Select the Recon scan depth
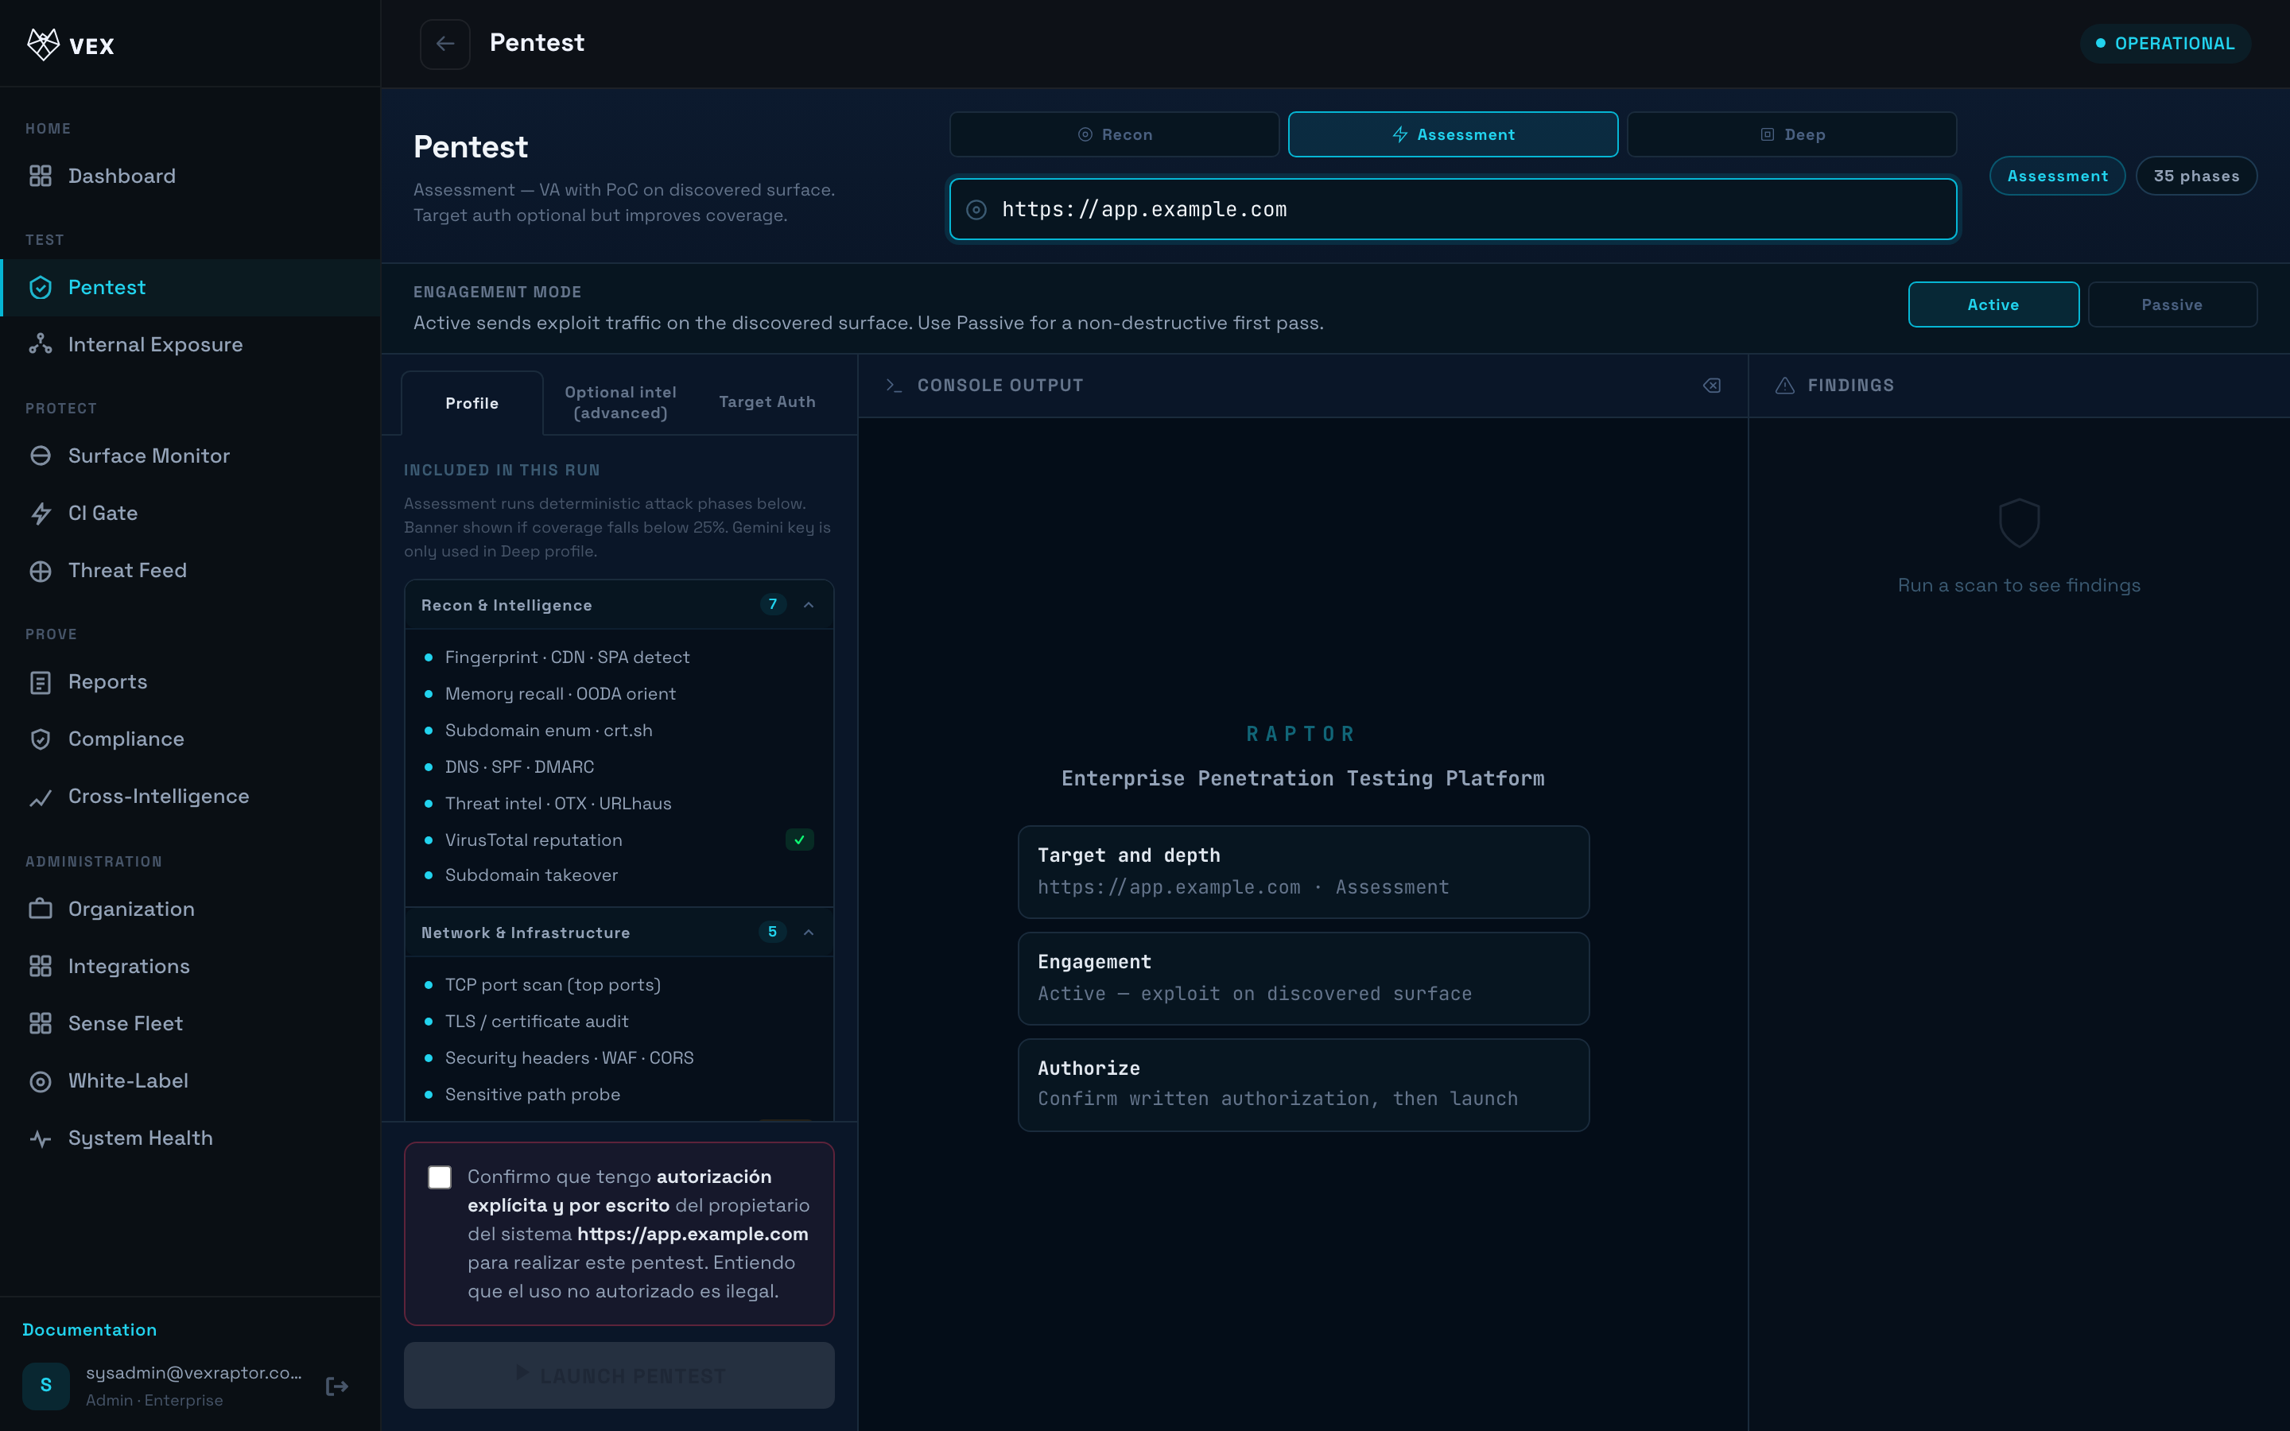This screenshot has height=1431, width=2290. click(x=1114, y=134)
